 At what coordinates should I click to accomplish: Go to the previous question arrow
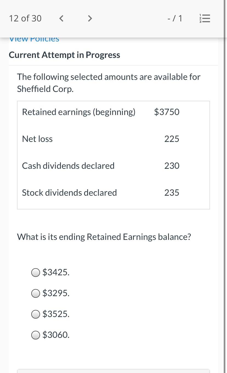click(x=62, y=19)
